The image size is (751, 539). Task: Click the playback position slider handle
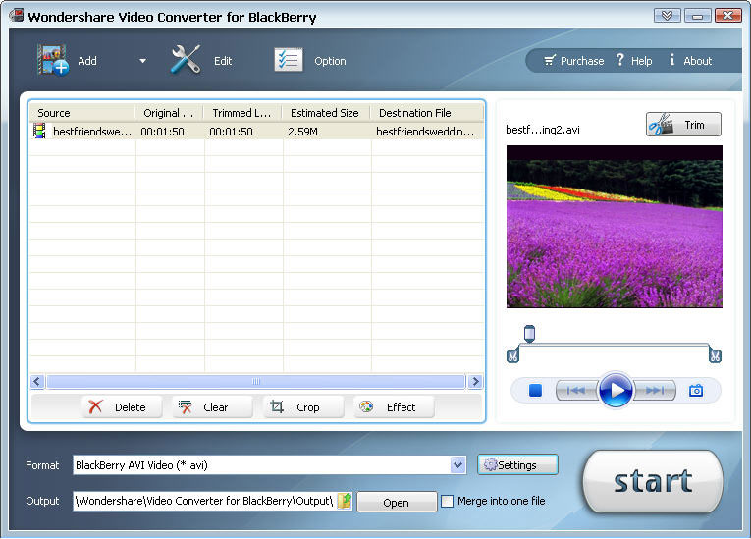pos(529,334)
